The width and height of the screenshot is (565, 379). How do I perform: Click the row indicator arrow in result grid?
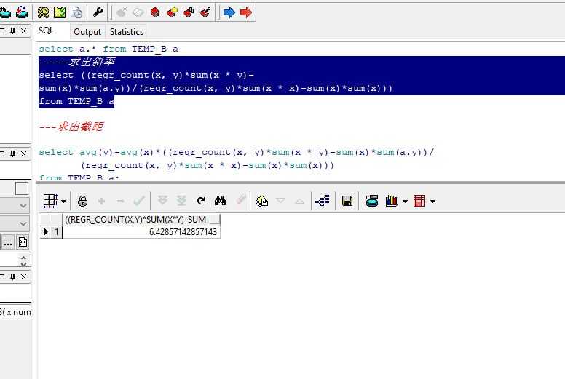45,232
